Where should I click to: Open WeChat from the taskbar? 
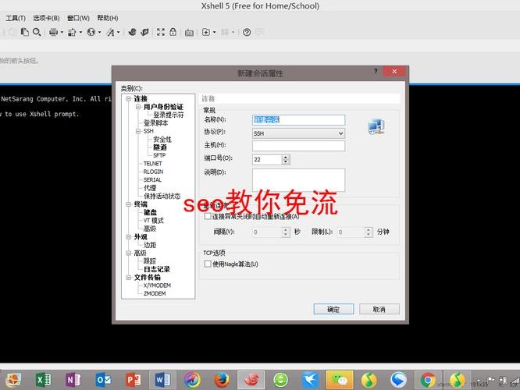point(340,380)
